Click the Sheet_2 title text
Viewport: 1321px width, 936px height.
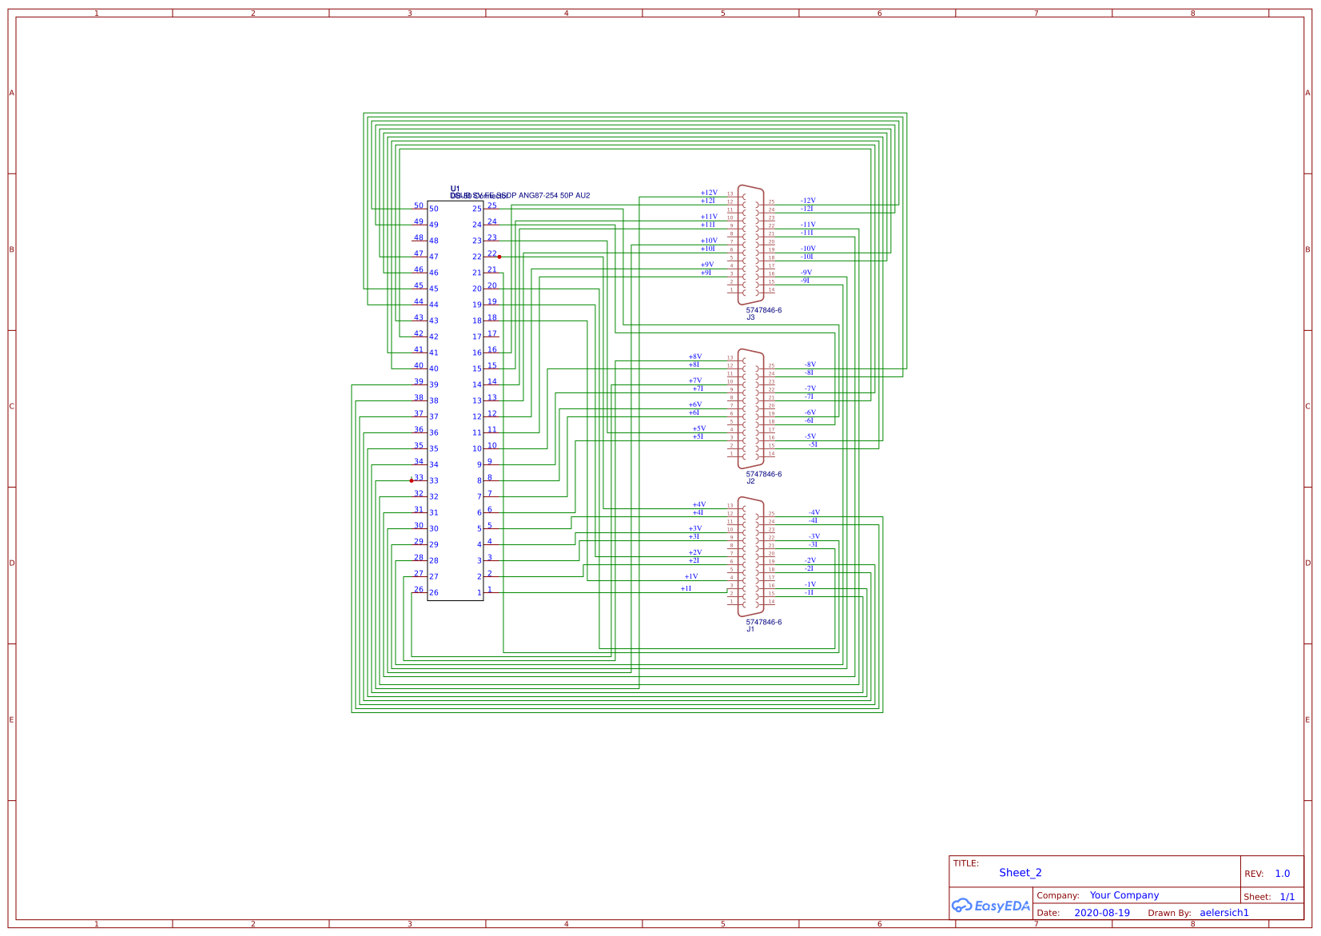point(1021,872)
